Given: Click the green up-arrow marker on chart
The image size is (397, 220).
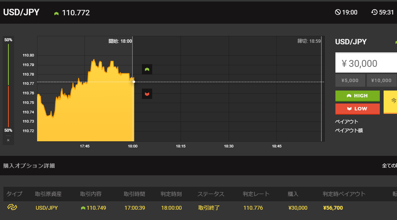Looking at the screenshot, I should [147, 69].
